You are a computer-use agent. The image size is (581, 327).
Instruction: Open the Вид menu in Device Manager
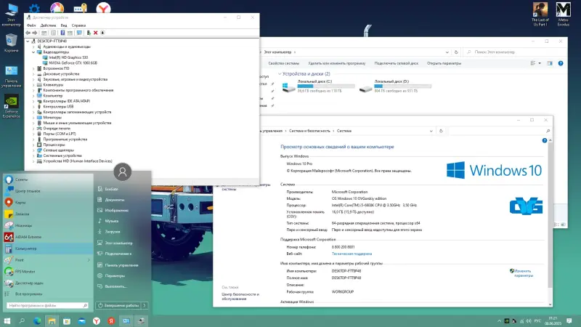(64, 25)
